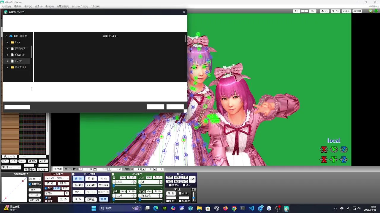Viewport: 380px width, 213px height.
Task: Open Task View from the taskbar
Action: [147, 208]
